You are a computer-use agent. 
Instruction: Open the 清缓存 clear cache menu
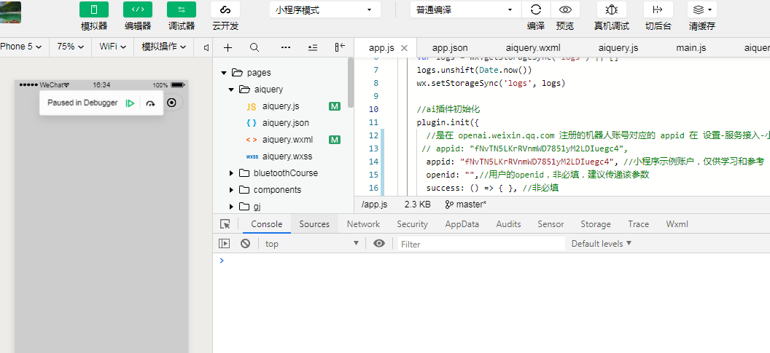[702, 9]
